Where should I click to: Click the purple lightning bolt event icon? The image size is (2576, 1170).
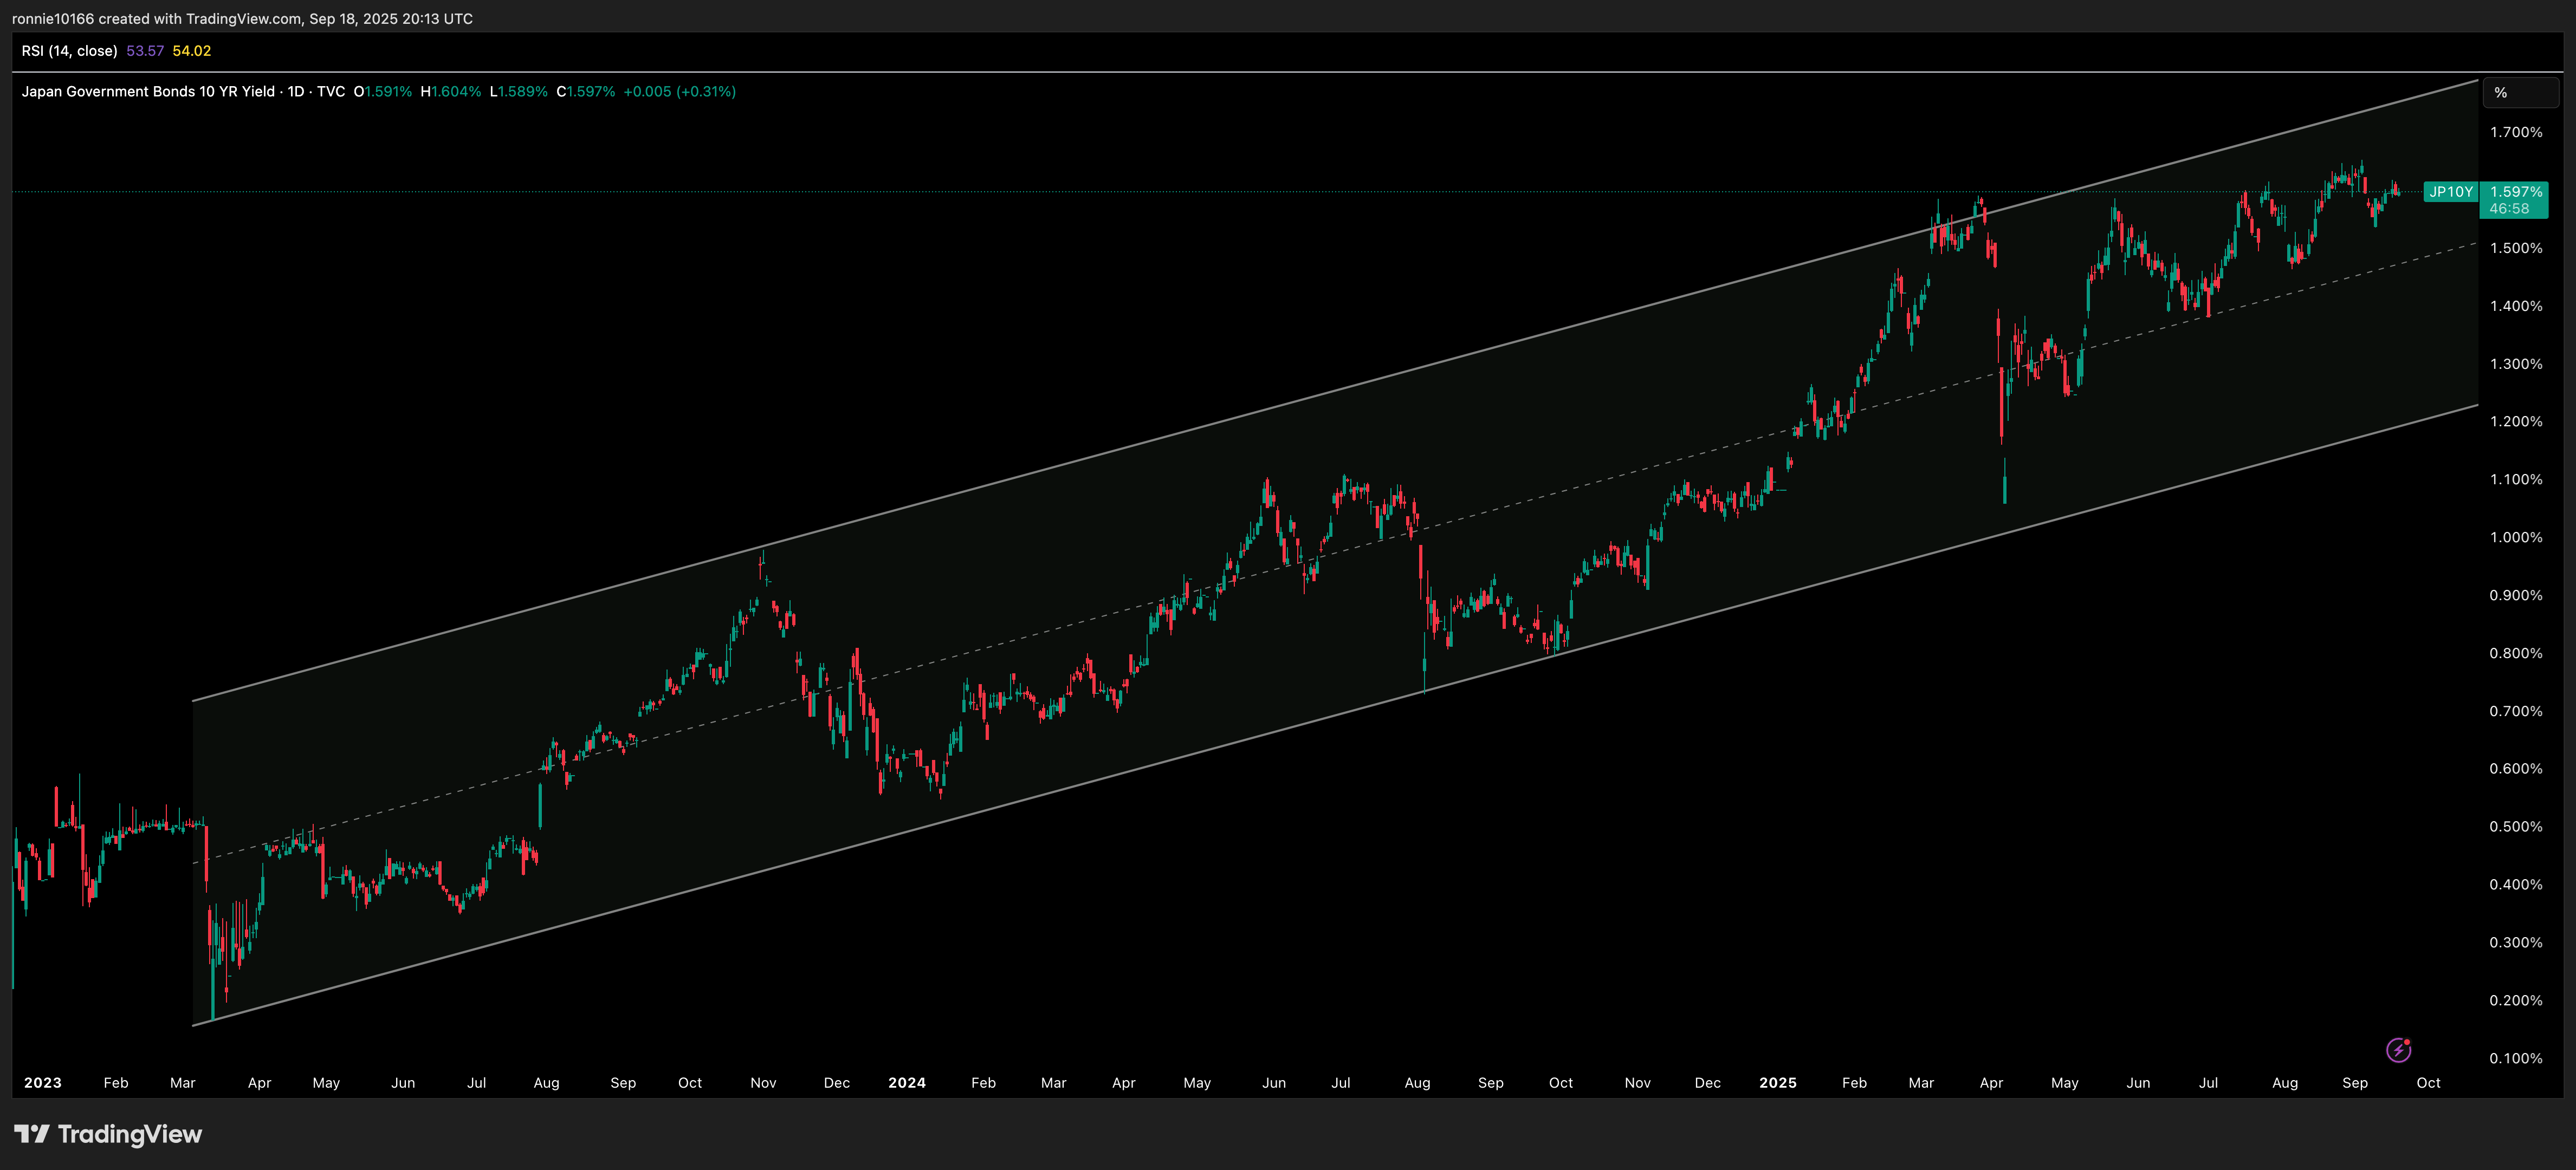click(2398, 1050)
